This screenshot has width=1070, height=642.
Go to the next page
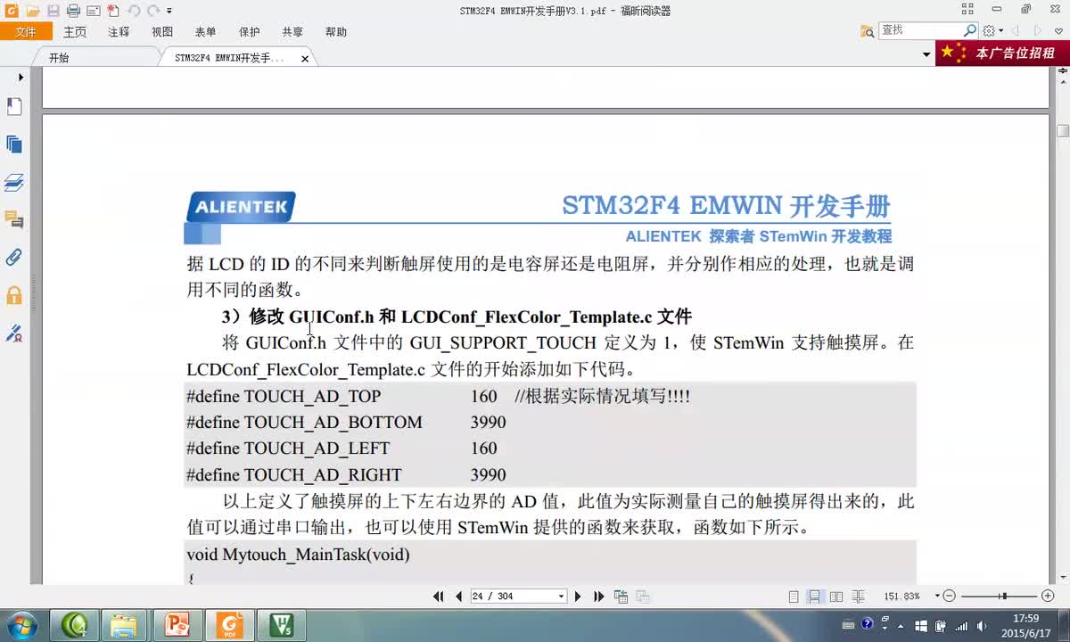pyautogui.click(x=578, y=597)
